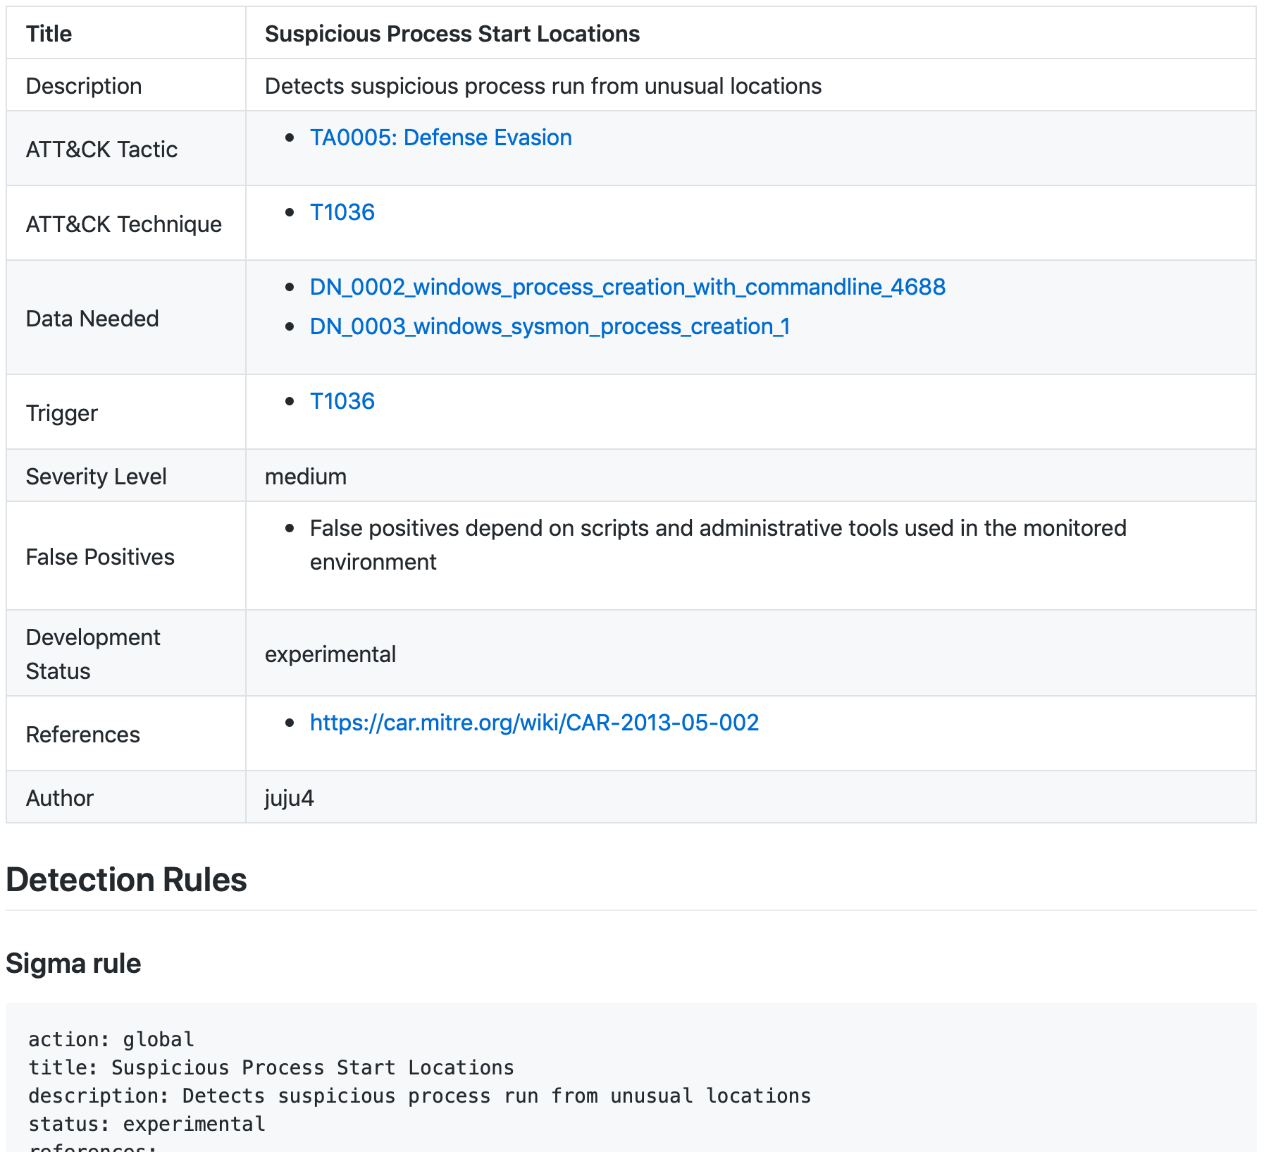Open the car.mitre.org CAR-2013-05-002 reference link
The image size is (1264, 1152).
(534, 723)
